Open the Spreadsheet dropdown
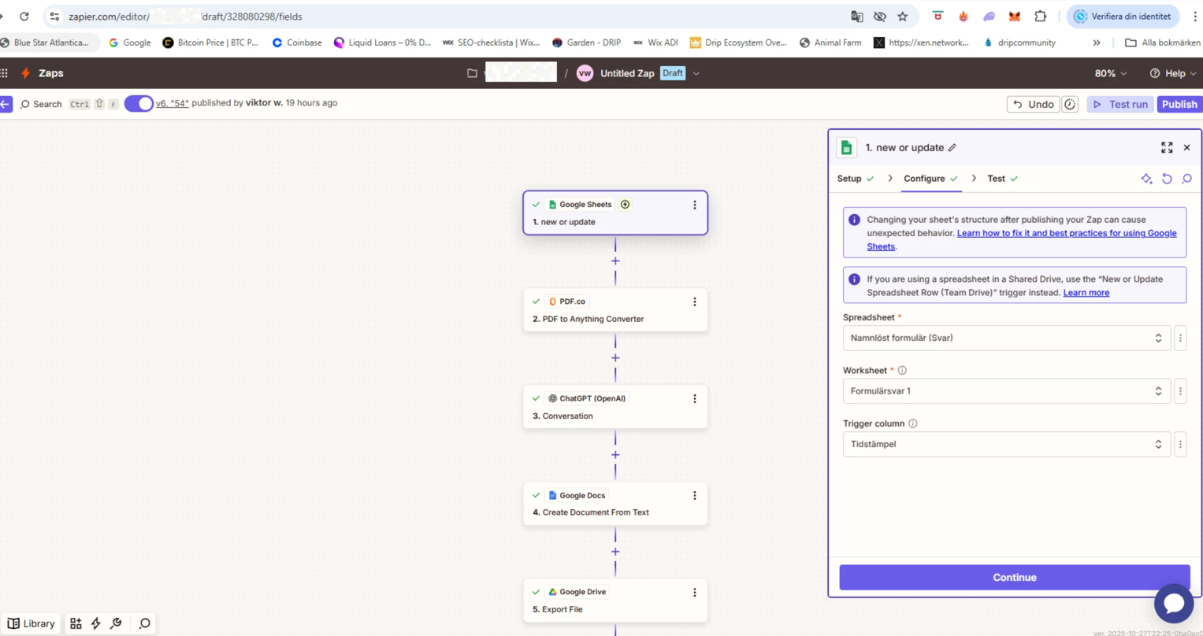This screenshot has height=636, width=1203. click(x=1005, y=338)
